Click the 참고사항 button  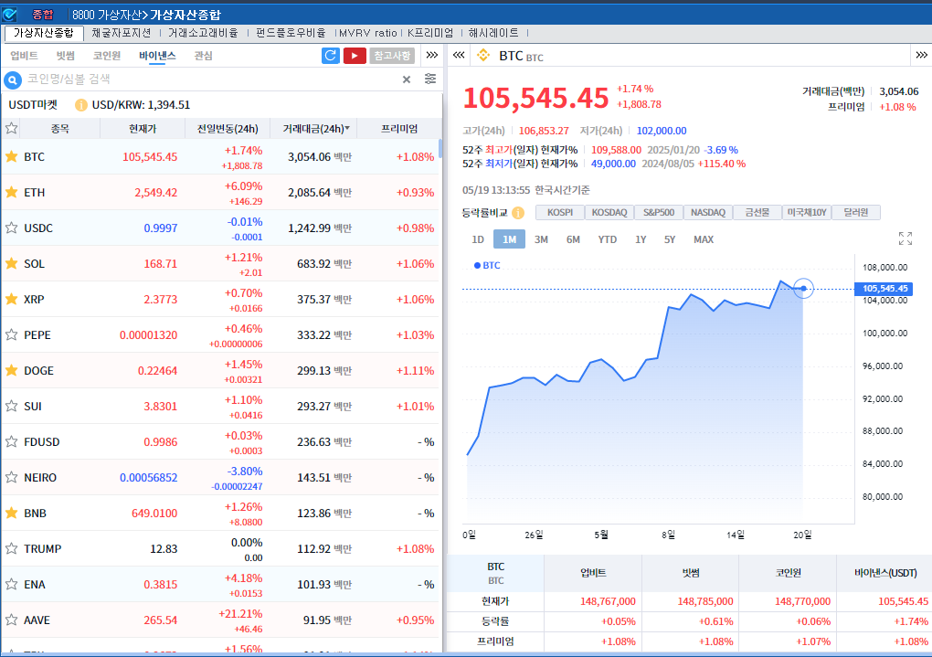392,55
